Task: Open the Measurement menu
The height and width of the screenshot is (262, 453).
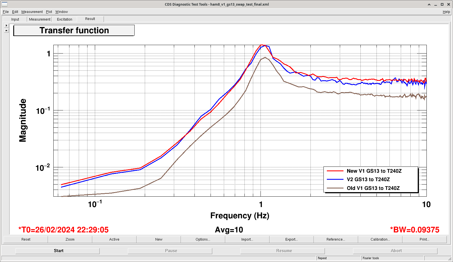Action: point(32,12)
